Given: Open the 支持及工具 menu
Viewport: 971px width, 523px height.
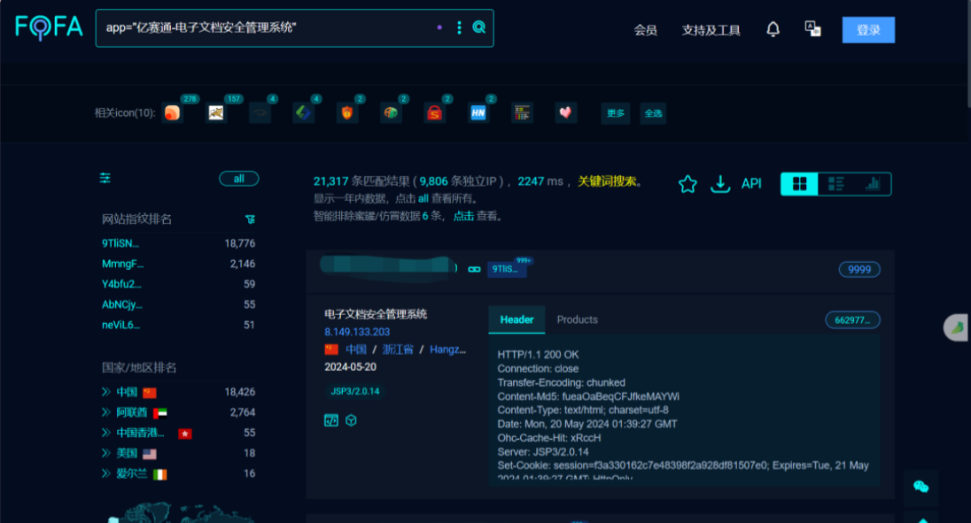Looking at the screenshot, I should (711, 30).
